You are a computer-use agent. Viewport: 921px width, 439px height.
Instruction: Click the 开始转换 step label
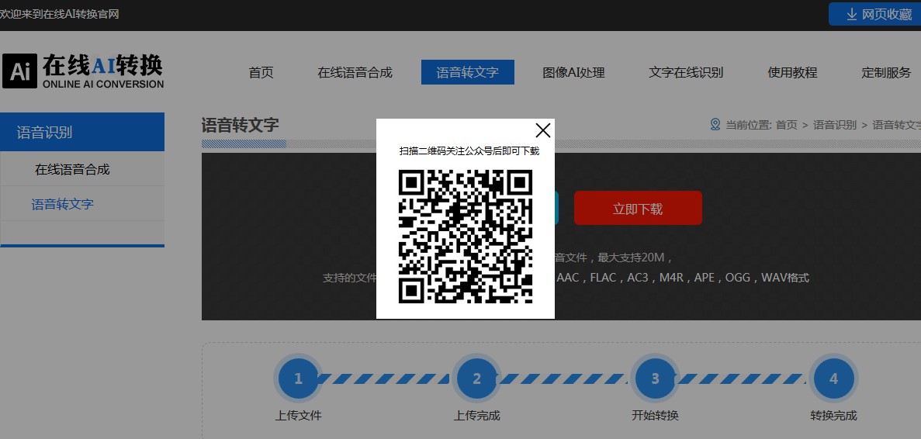[x=655, y=416]
